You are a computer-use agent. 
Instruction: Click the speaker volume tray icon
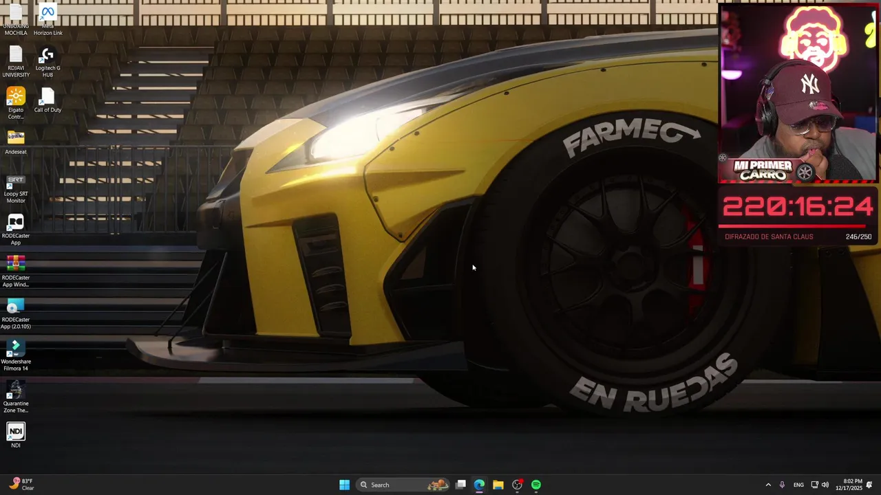pyautogui.click(x=825, y=485)
